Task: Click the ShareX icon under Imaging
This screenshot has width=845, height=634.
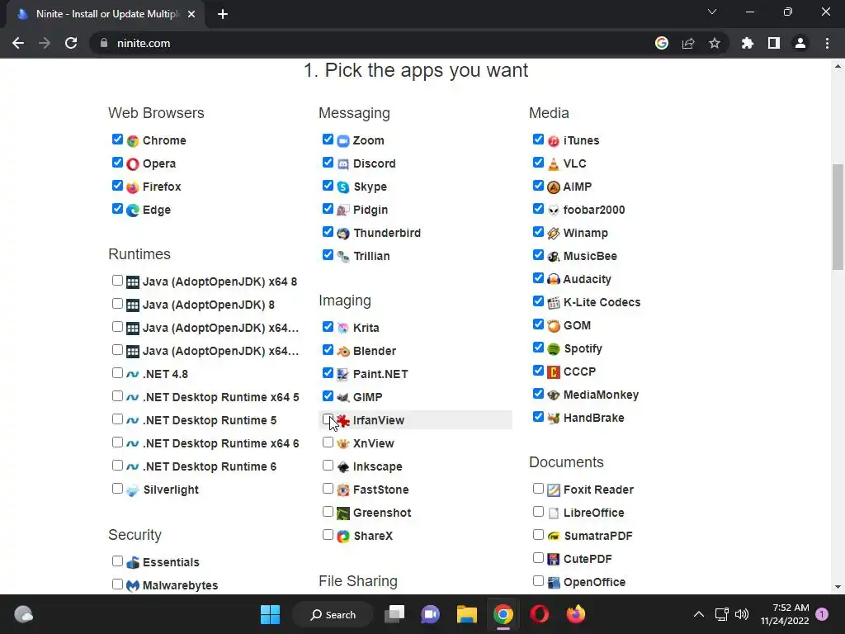Action: click(x=343, y=537)
